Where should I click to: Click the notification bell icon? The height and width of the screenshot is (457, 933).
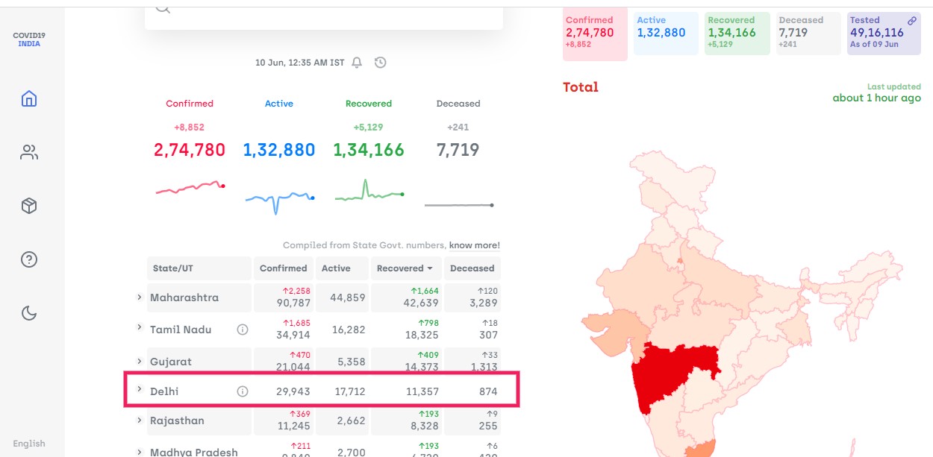click(x=357, y=63)
